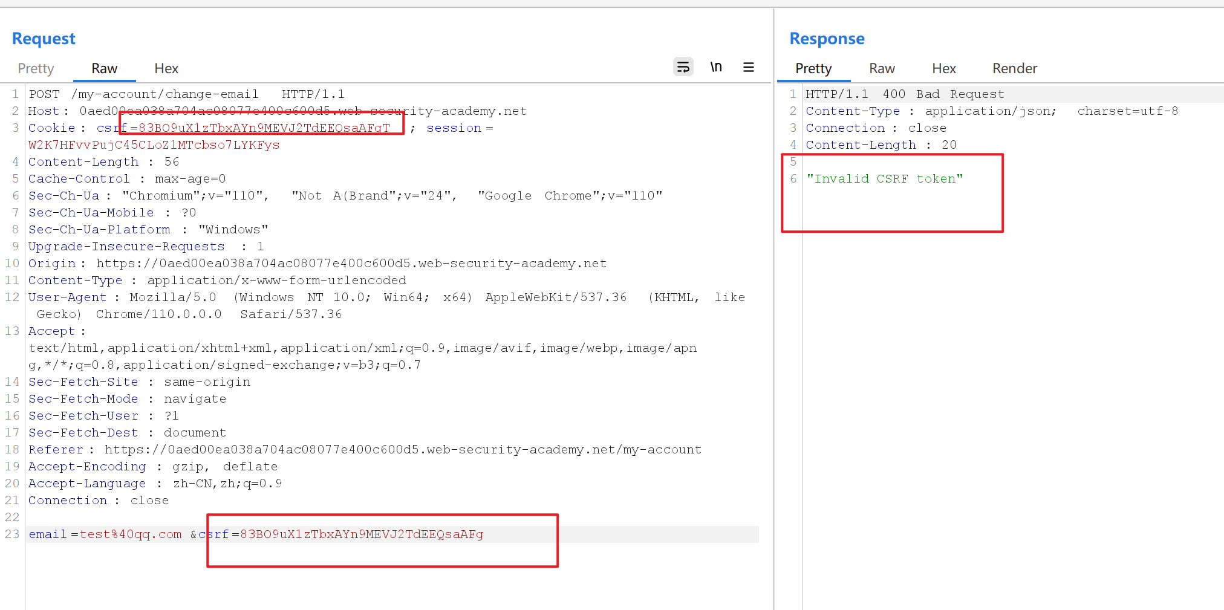
Task: Enable the \n non-printable characters display
Action: (x=716, y=67)
